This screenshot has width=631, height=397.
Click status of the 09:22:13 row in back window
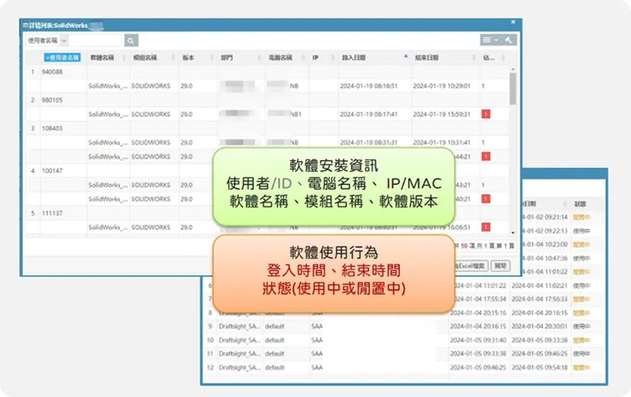pos(581,231)
